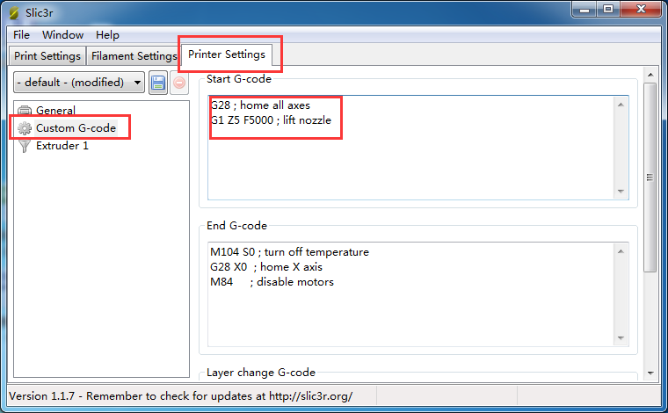The height and width of the screenshot is (413, 668).
Task: Click the save preset floppy disk icon
Action: pyautogui.click(x=158, y=83)
